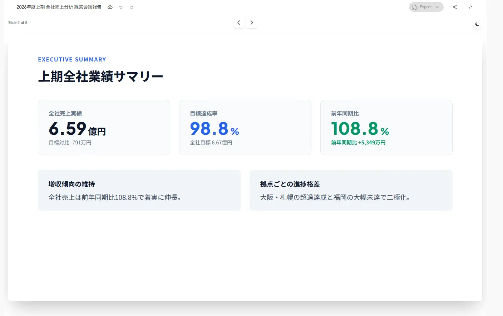Click the green 108.8% value
The width and height of the screenshot is (503, 316).
(360, 129)
